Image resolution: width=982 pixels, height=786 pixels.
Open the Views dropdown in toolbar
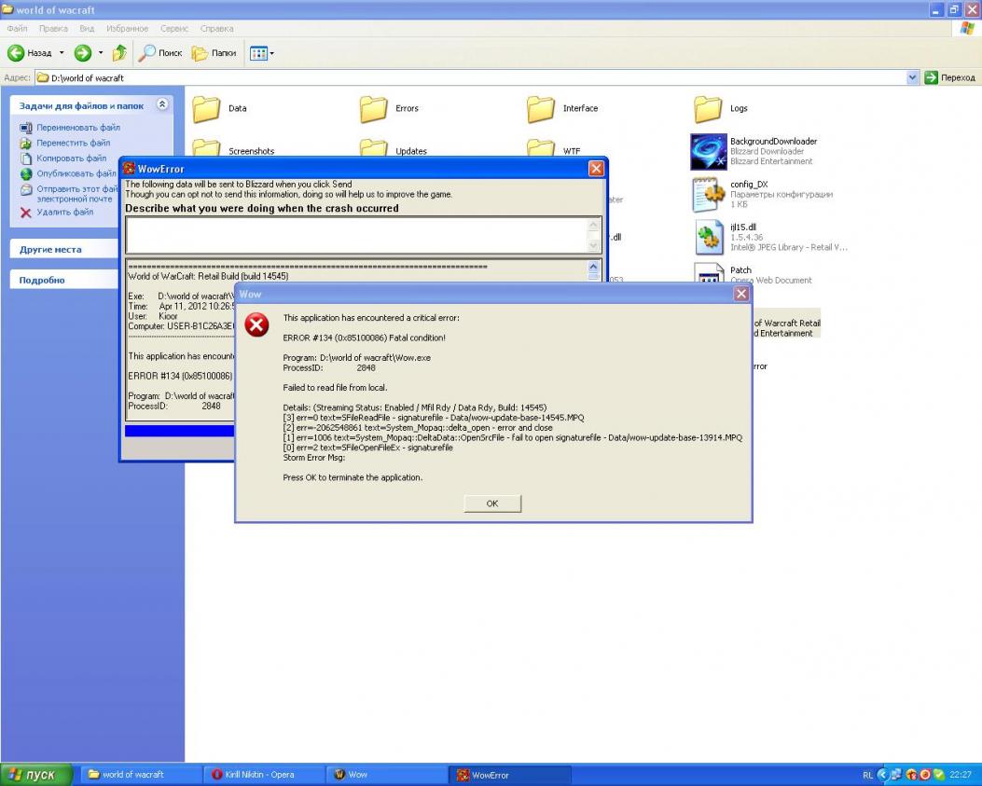[x=261, y=53]
